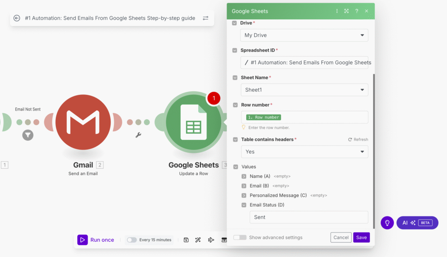Click the Refresh link text
The image size is (447, 257).
tap(361, 139)
